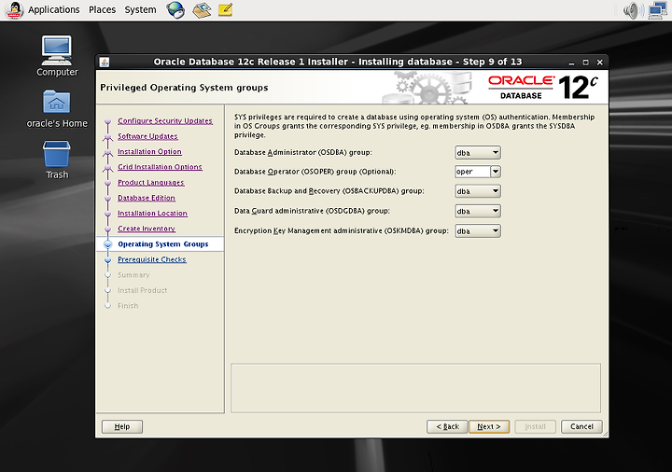
Task: Go to Configure Security Updates step
Action: [165, 120]
